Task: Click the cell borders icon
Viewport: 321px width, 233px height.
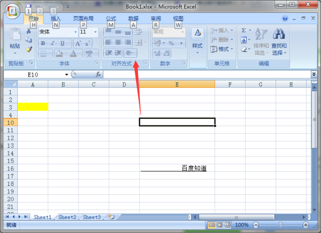Action: pyautogui.click(x=43, y=54)
